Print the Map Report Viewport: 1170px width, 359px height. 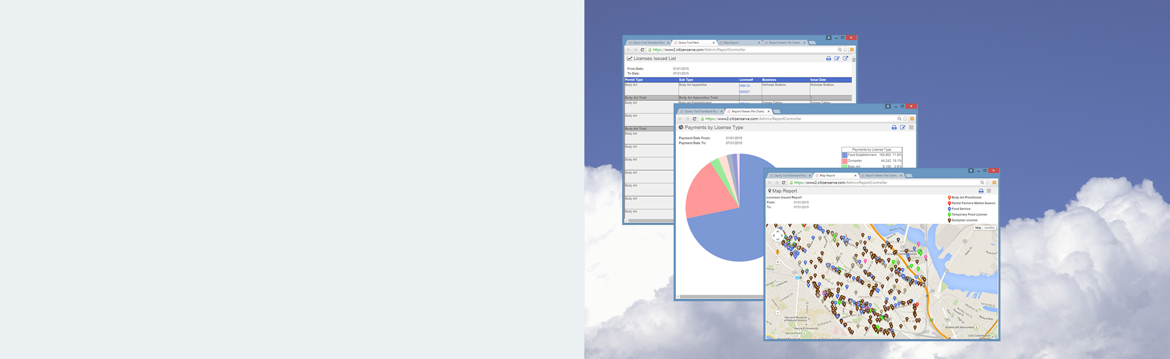pos(981,191)
